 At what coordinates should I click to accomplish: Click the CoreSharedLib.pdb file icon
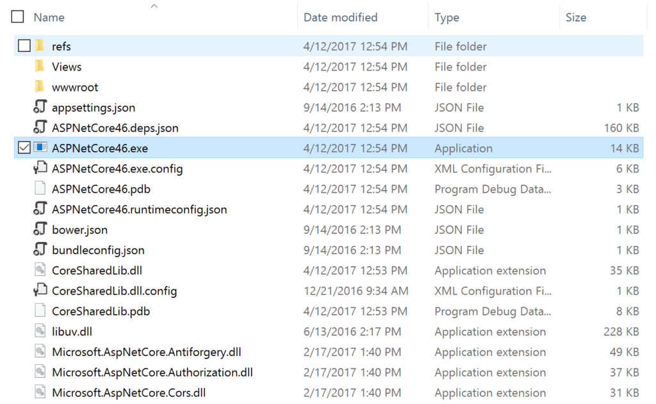[x=40, y=311]
